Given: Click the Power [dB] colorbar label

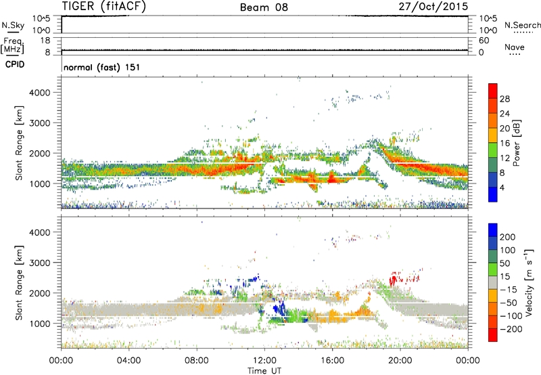Looking at the screenshot, I should tap(516, 143).
